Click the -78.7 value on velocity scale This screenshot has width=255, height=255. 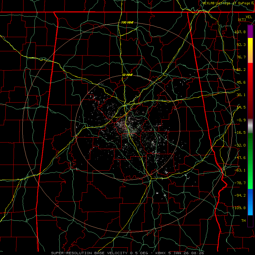point(240,183)
